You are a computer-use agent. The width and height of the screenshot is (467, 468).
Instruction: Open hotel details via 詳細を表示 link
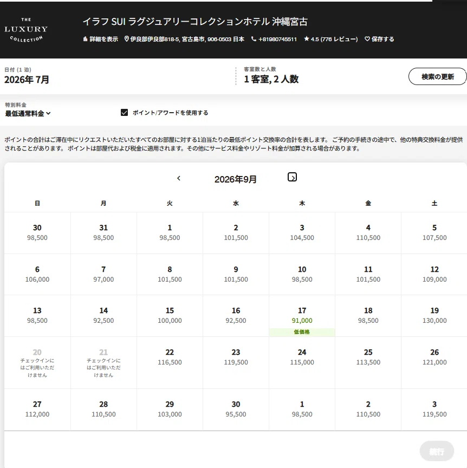[100, 39]
